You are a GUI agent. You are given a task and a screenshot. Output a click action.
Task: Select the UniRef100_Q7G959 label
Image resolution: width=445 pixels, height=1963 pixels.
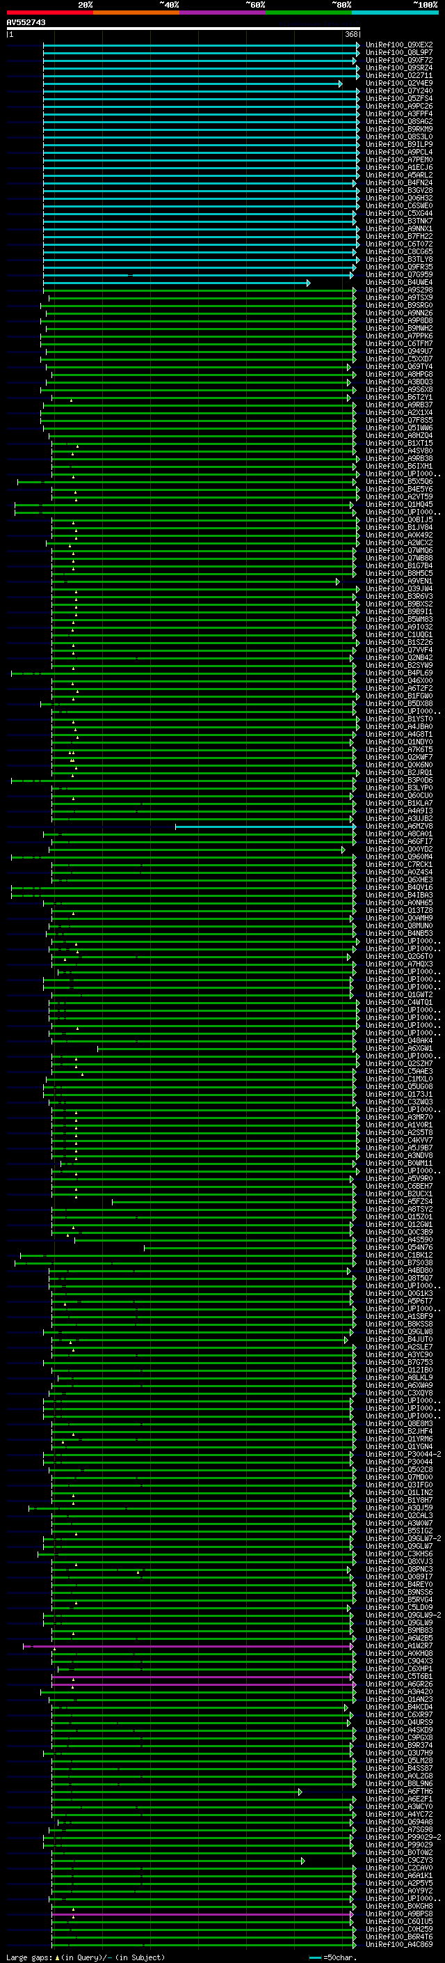(399, 275)
